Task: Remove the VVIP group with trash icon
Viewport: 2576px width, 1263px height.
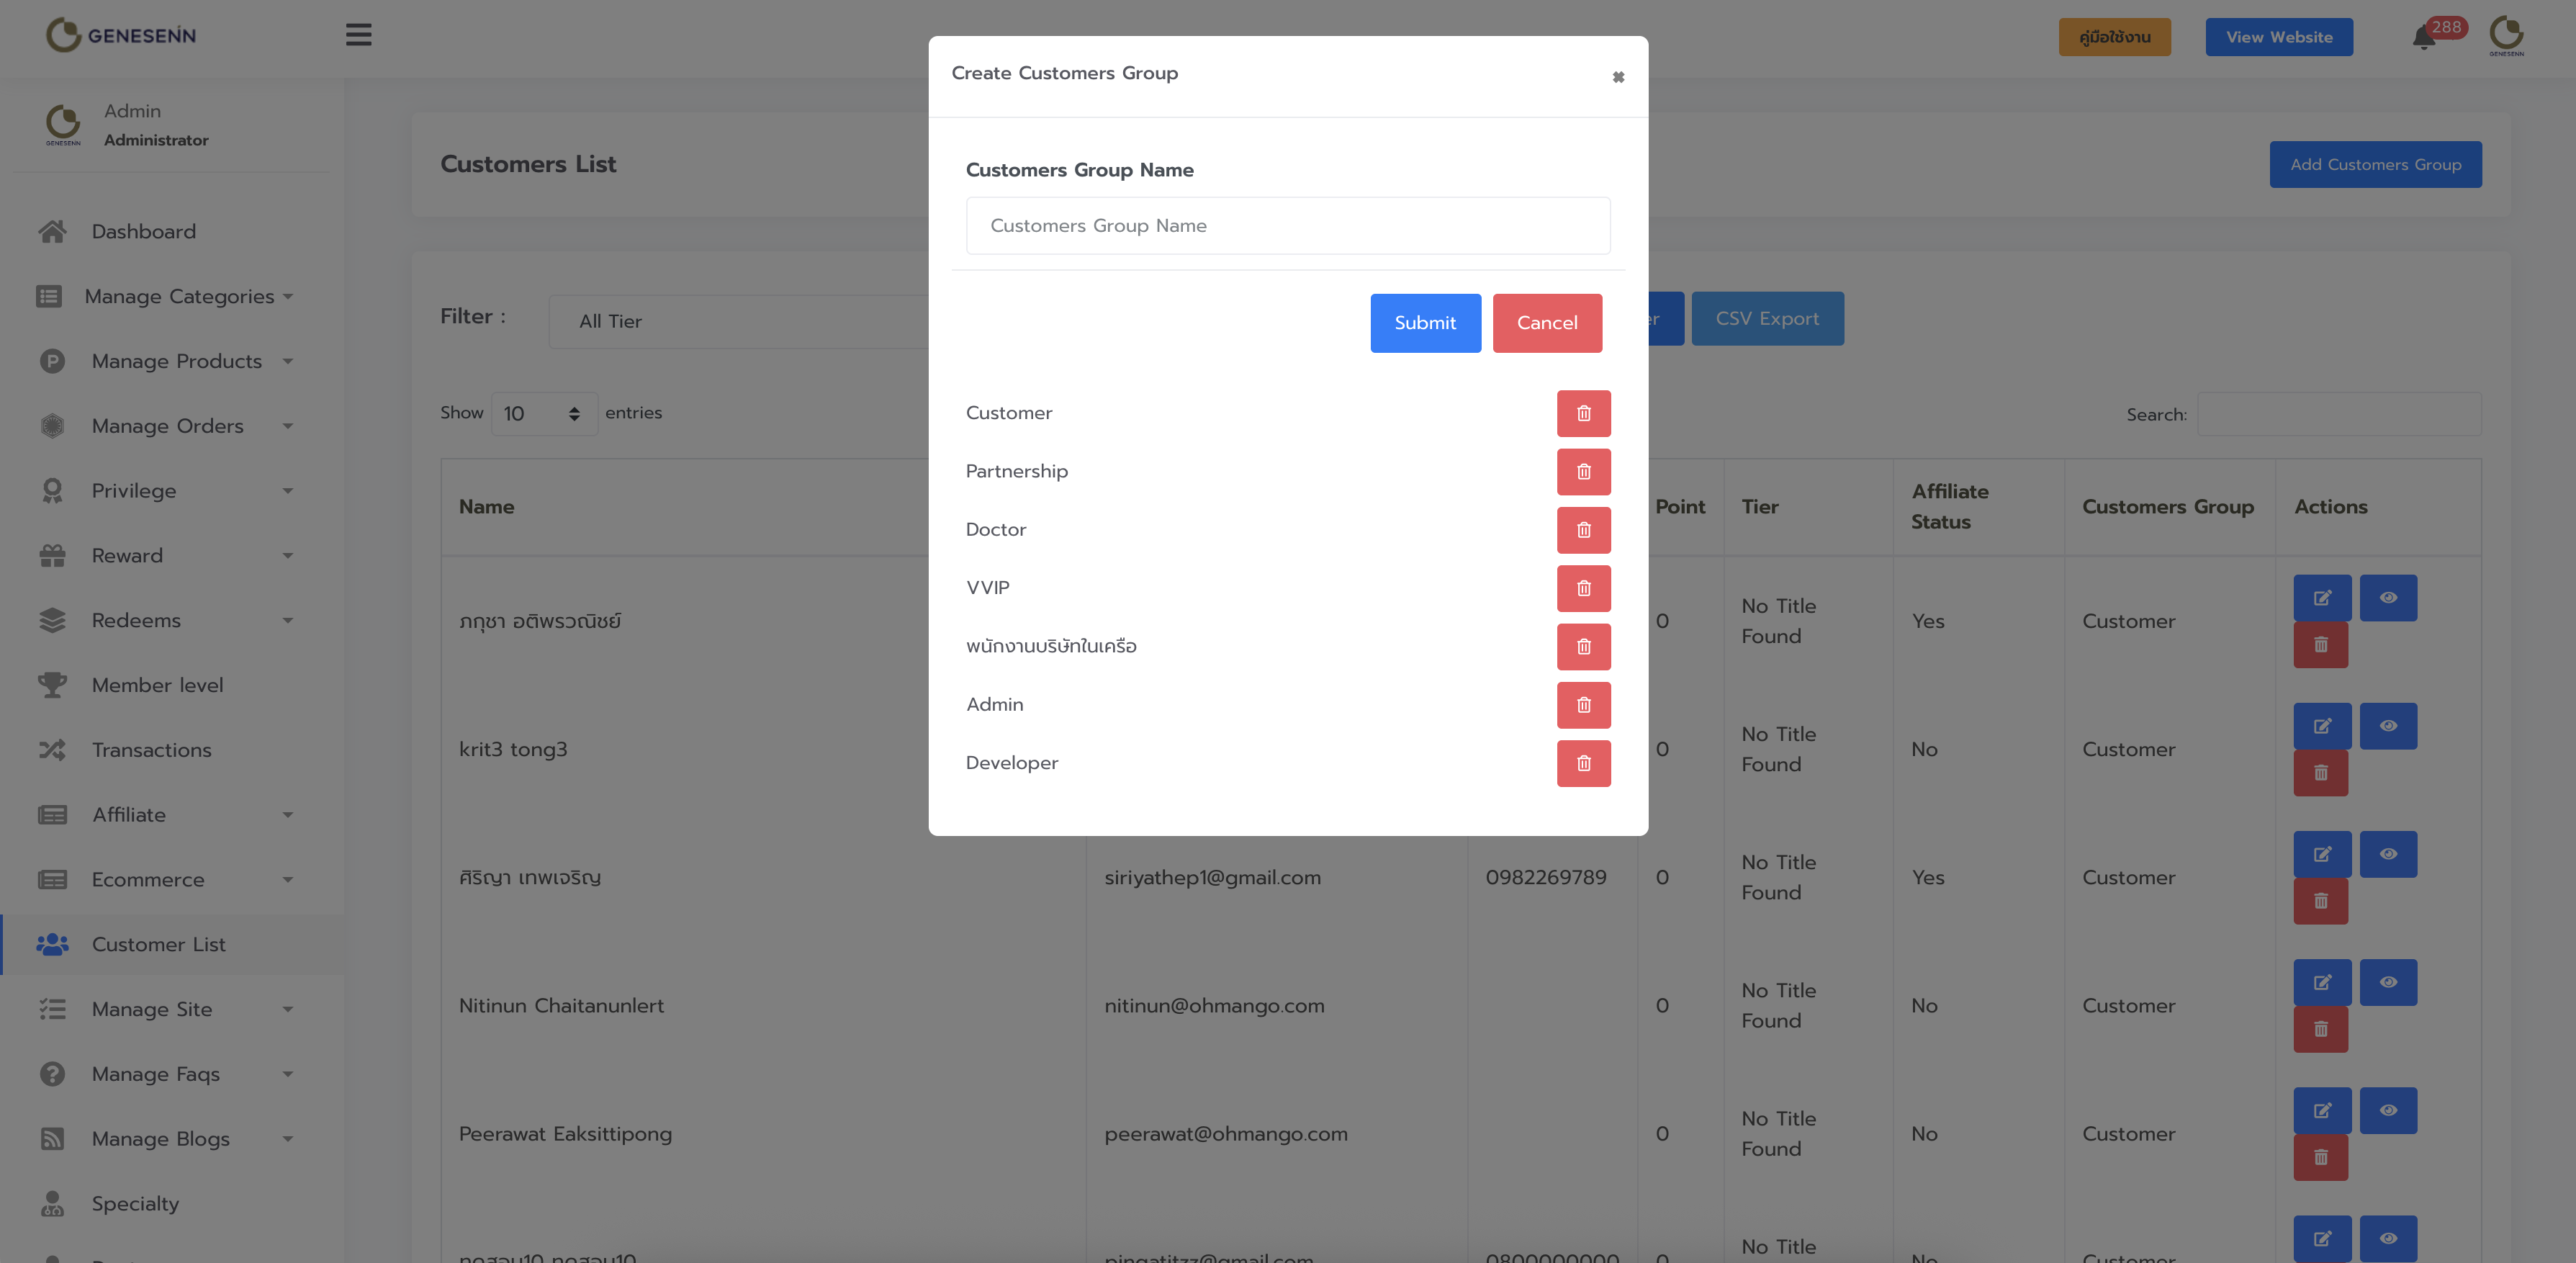Action: point(1583,588)
